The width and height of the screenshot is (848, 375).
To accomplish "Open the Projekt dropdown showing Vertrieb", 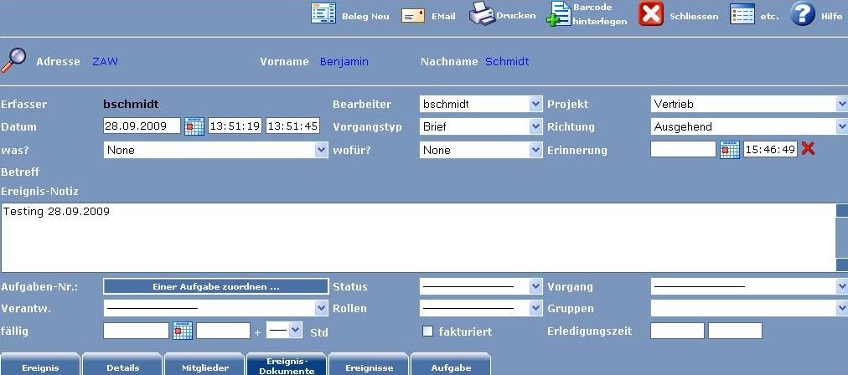I will tap(841, 105).
